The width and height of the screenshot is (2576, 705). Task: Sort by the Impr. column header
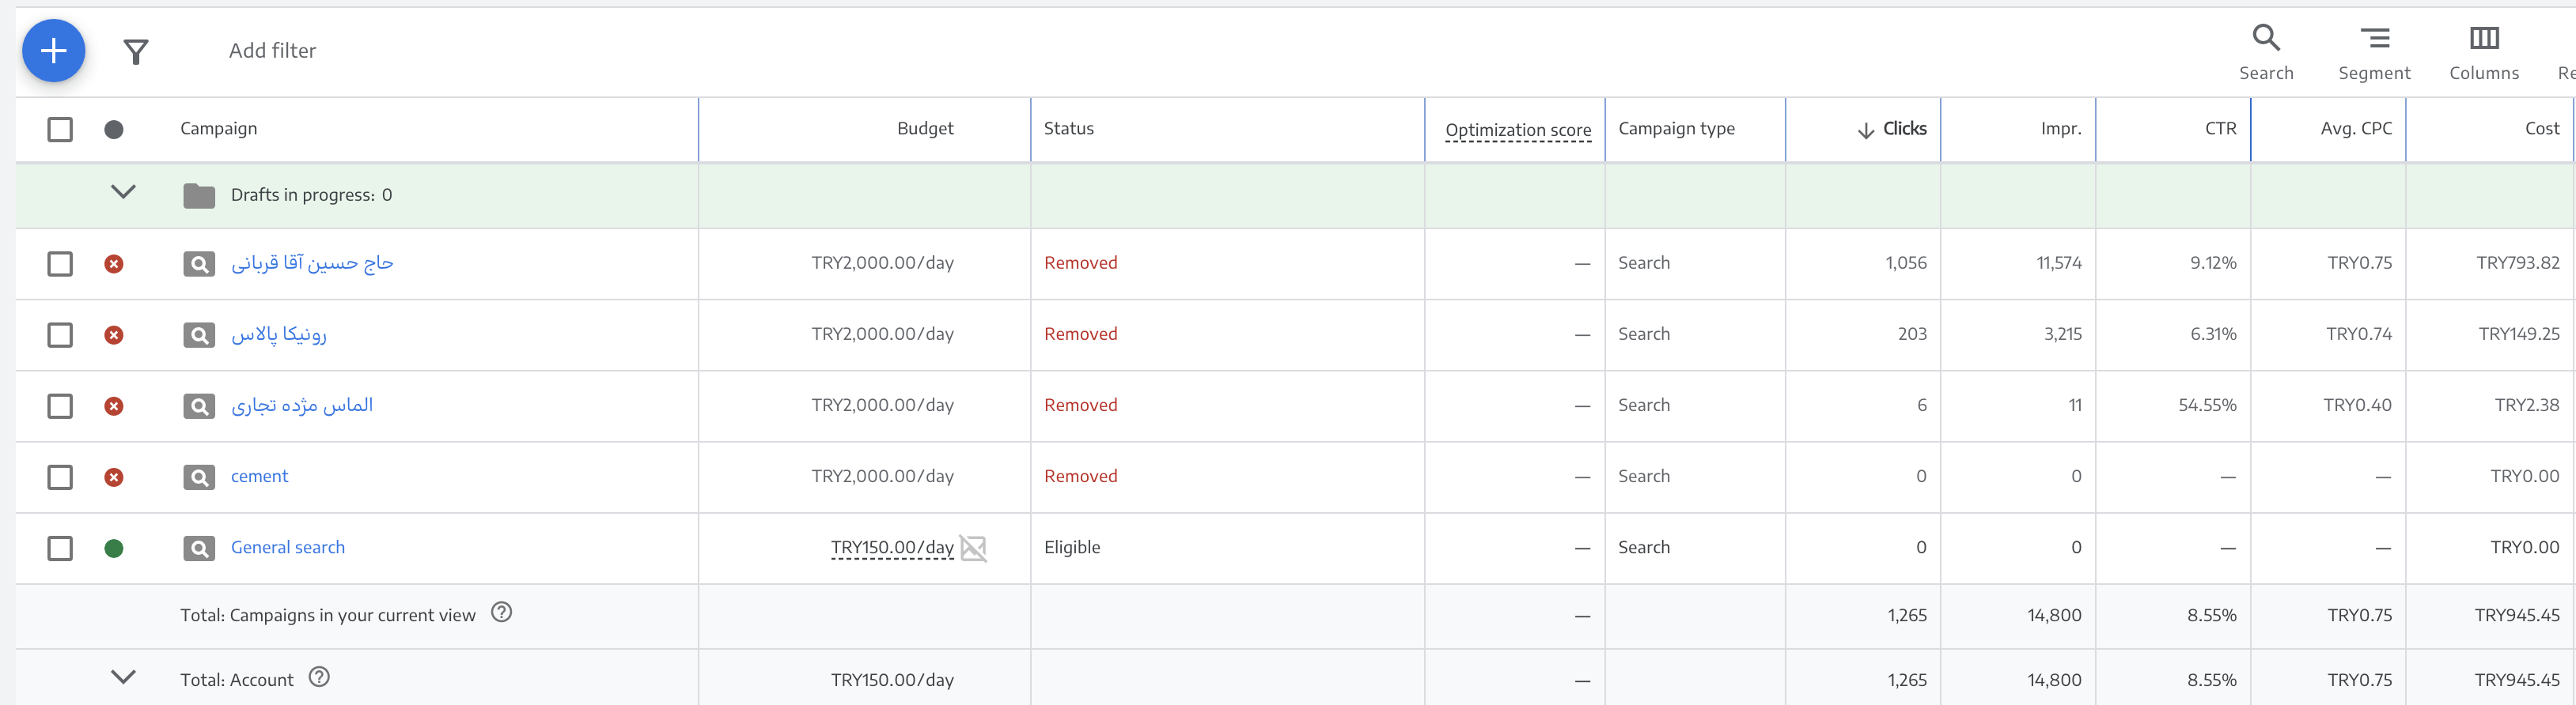coord(2061,129)
